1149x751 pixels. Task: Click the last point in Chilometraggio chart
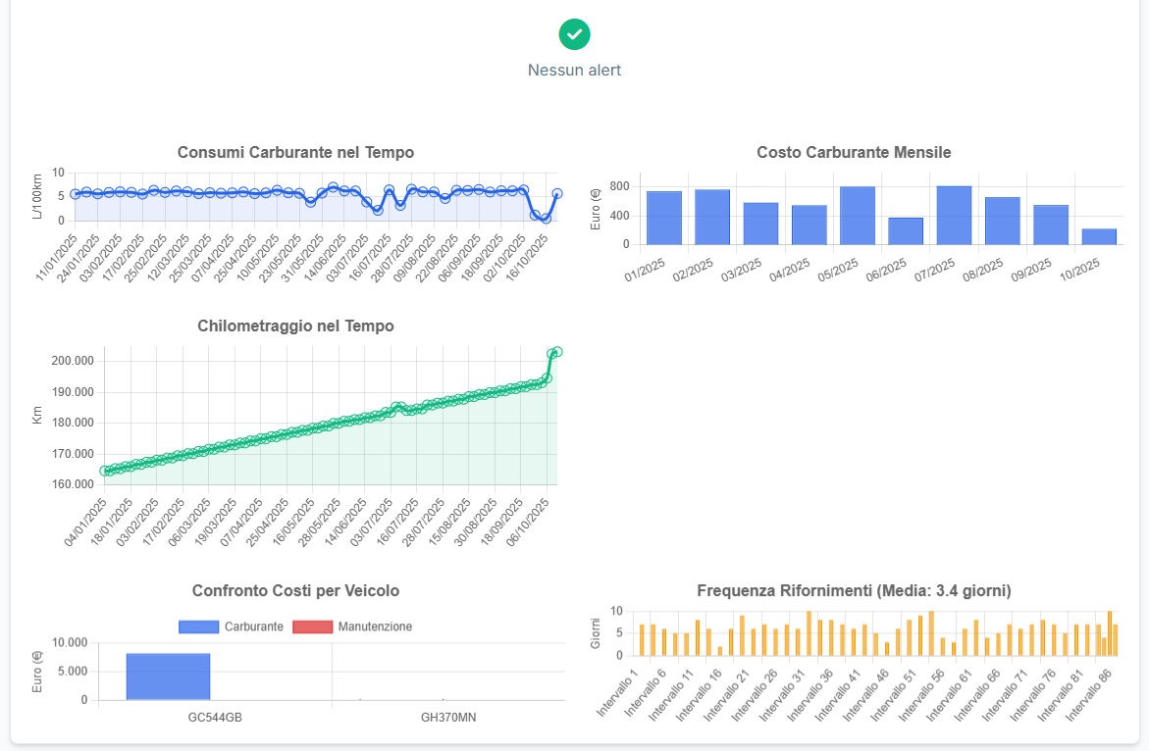(x=556, y=351)
